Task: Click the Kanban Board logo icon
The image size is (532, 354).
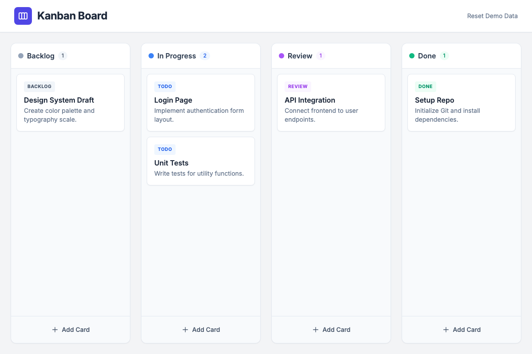Action: pyautogui.click(x=23, y=16)
